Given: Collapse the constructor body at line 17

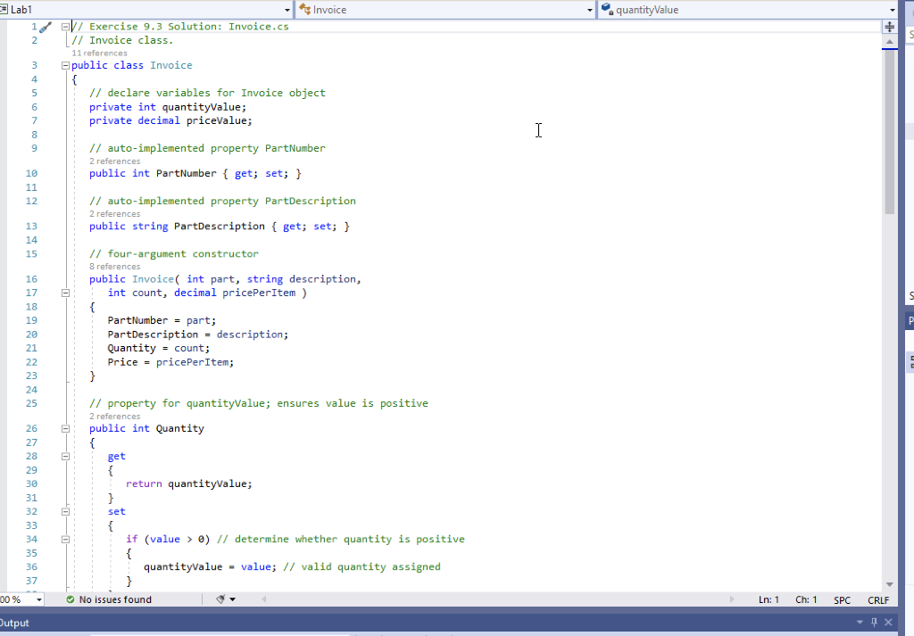Looking at the screenshot, I should click(65, 293).
